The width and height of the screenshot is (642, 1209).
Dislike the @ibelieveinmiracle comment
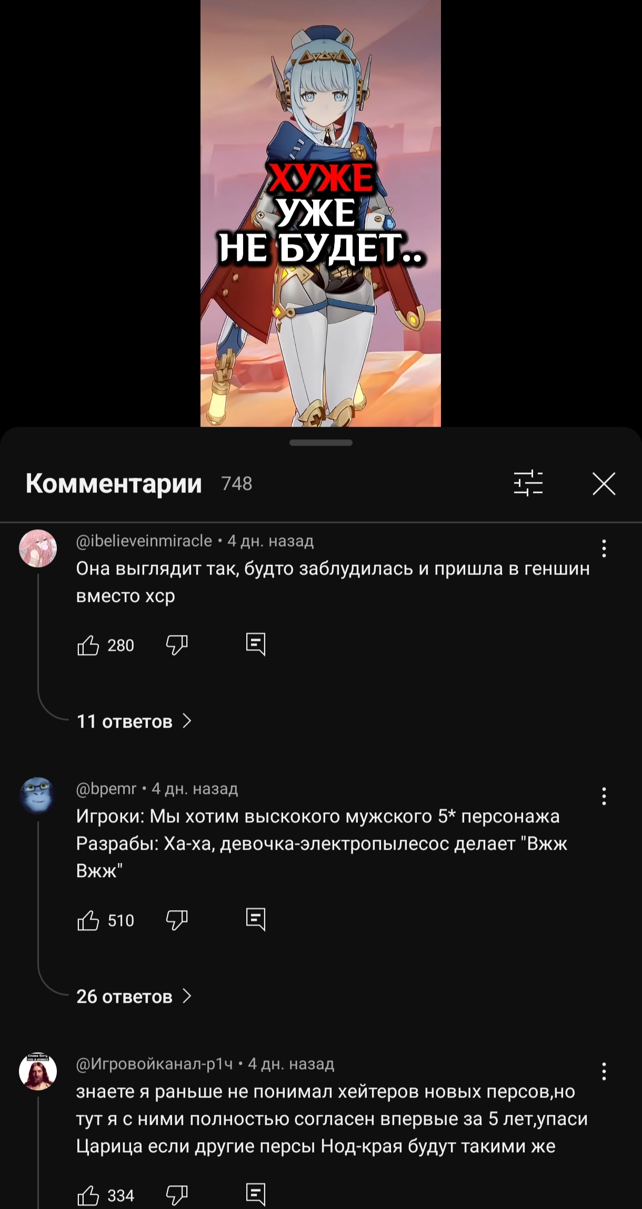click(x=177, y=645)
